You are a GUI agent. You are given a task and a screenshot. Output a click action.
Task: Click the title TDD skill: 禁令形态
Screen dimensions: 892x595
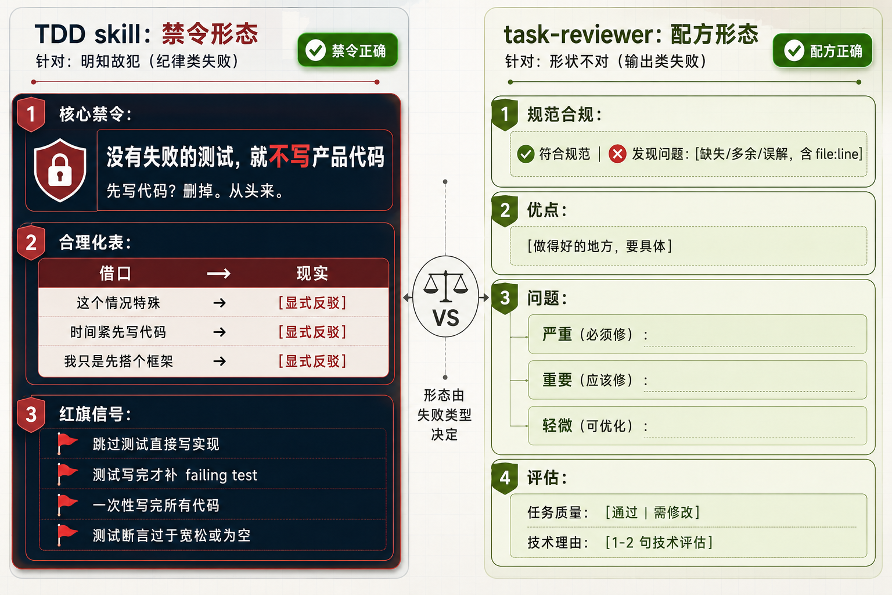click(x=146, y=34)
